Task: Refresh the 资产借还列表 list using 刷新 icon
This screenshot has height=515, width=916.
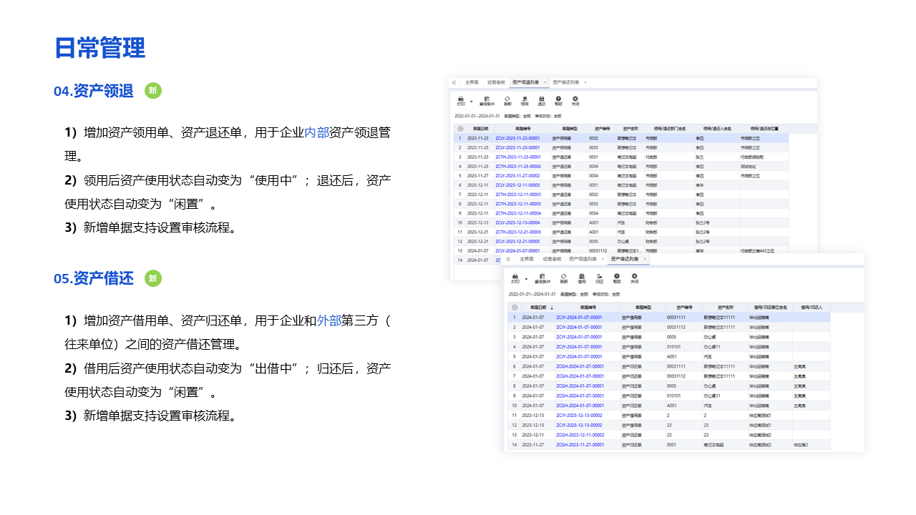Action: click(x=563, y=278)
